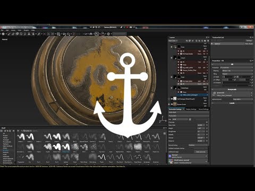Image resolution: width=255 pixels, height=191 pixels.
Task: Select the Alphas shelf category
Action: point(5,137)
